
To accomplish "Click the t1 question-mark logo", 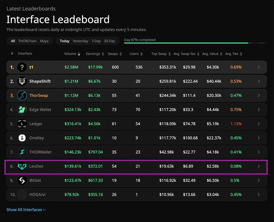I will tap(22, 67).
